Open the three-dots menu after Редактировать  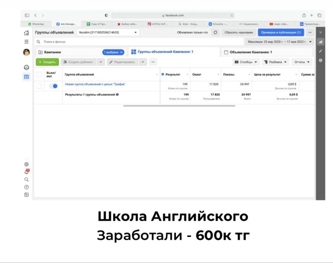[153, 62]
